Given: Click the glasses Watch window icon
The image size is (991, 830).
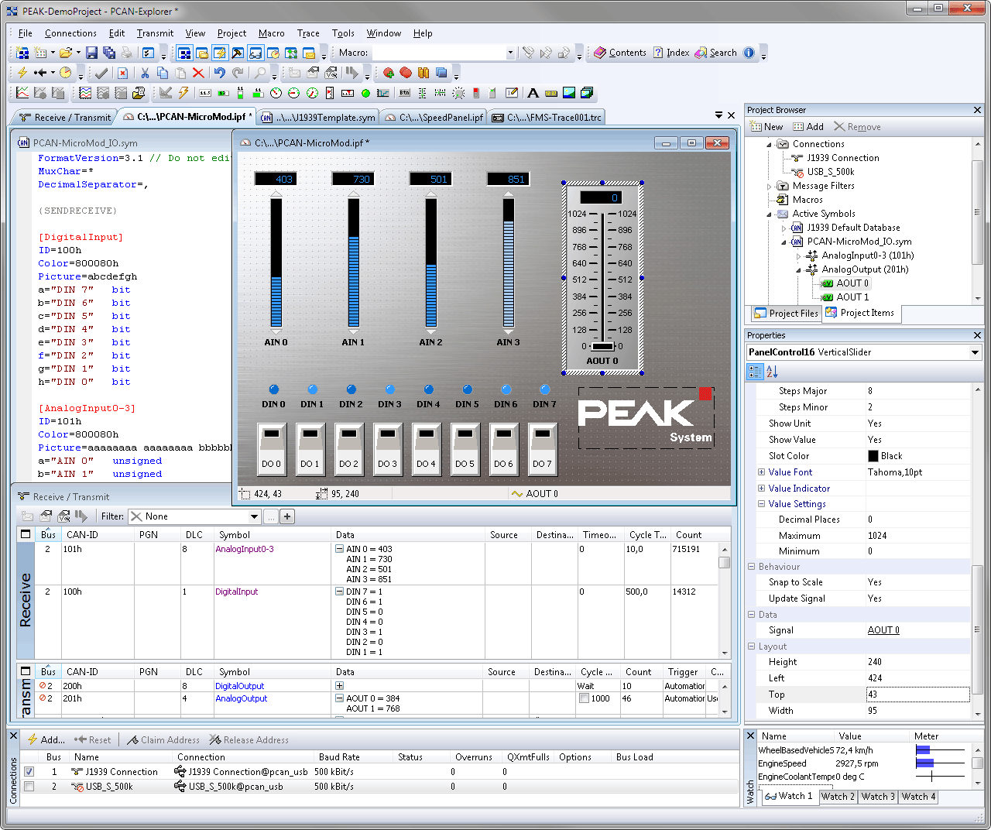Looking at the screenshot, I should [x=255, y=53].
